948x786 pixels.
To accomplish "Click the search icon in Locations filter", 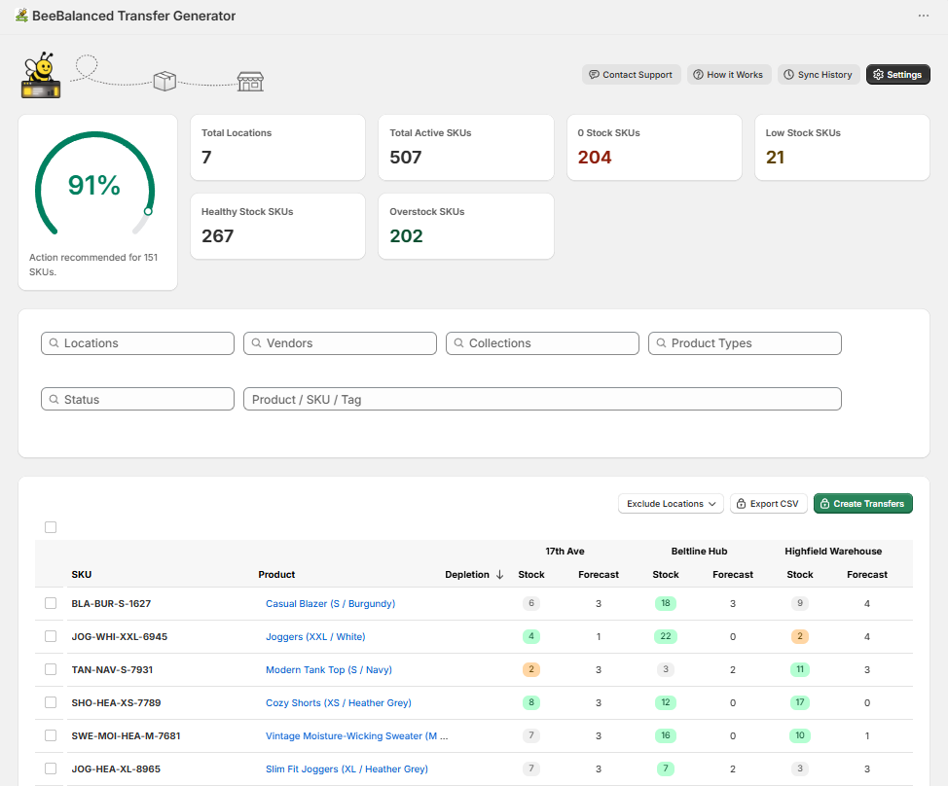I will pyautogui.click(x=54, y=343).
